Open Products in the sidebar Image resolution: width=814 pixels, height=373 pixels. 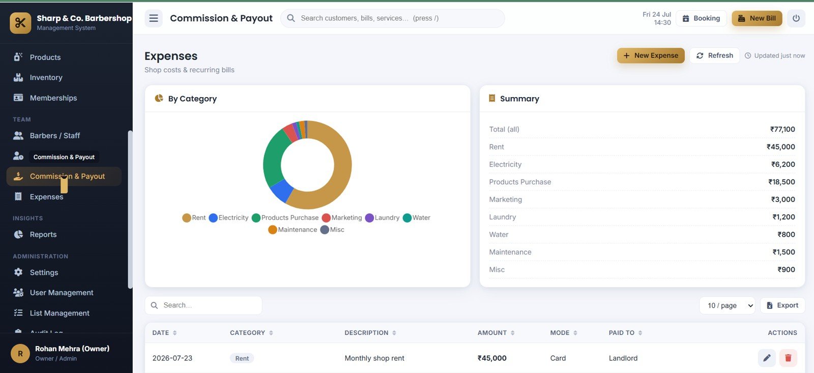pos(64,57)
